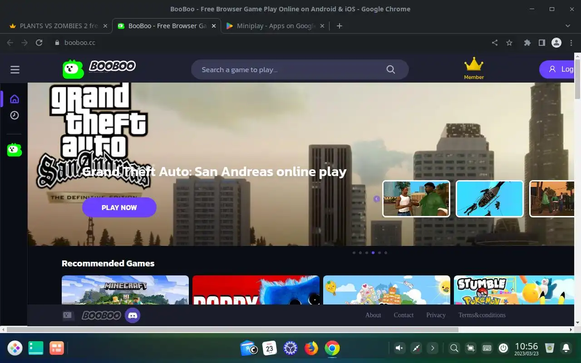Select the active fourth carousel dot

[x=373, y=253]
